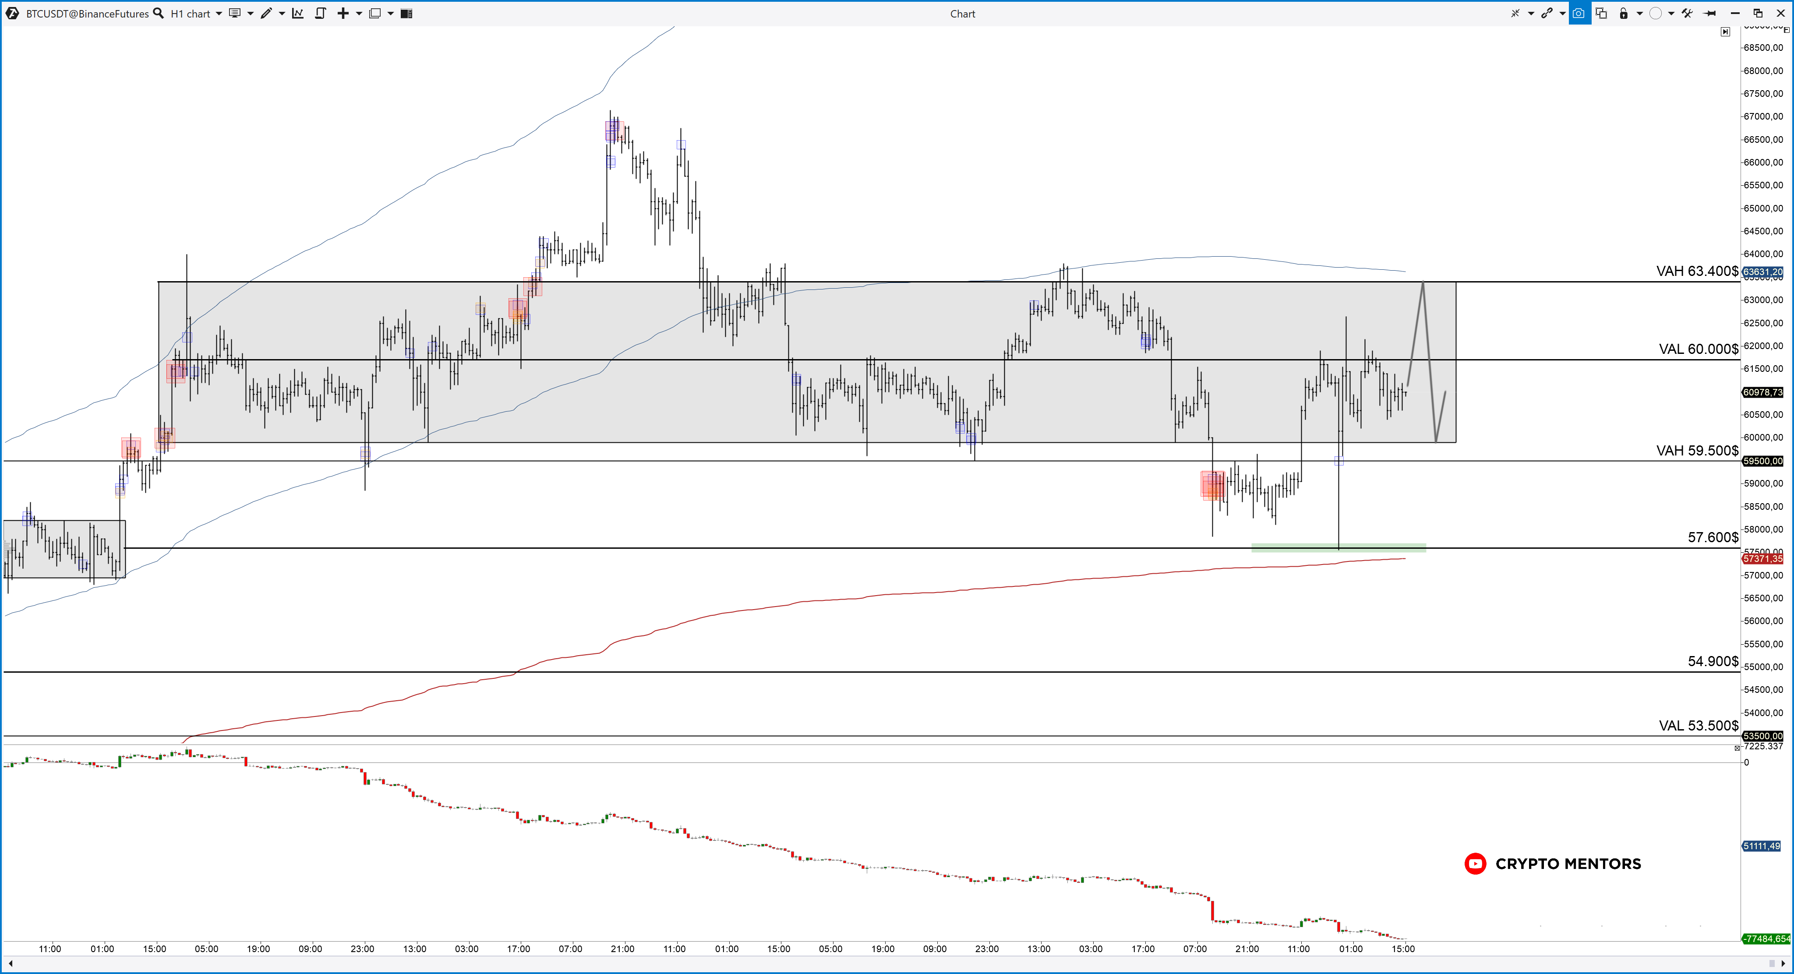Toggle the padlock lock icon
This screenshot has height=974, width=1794.
pyautogui.click(x=1623, y=13)
